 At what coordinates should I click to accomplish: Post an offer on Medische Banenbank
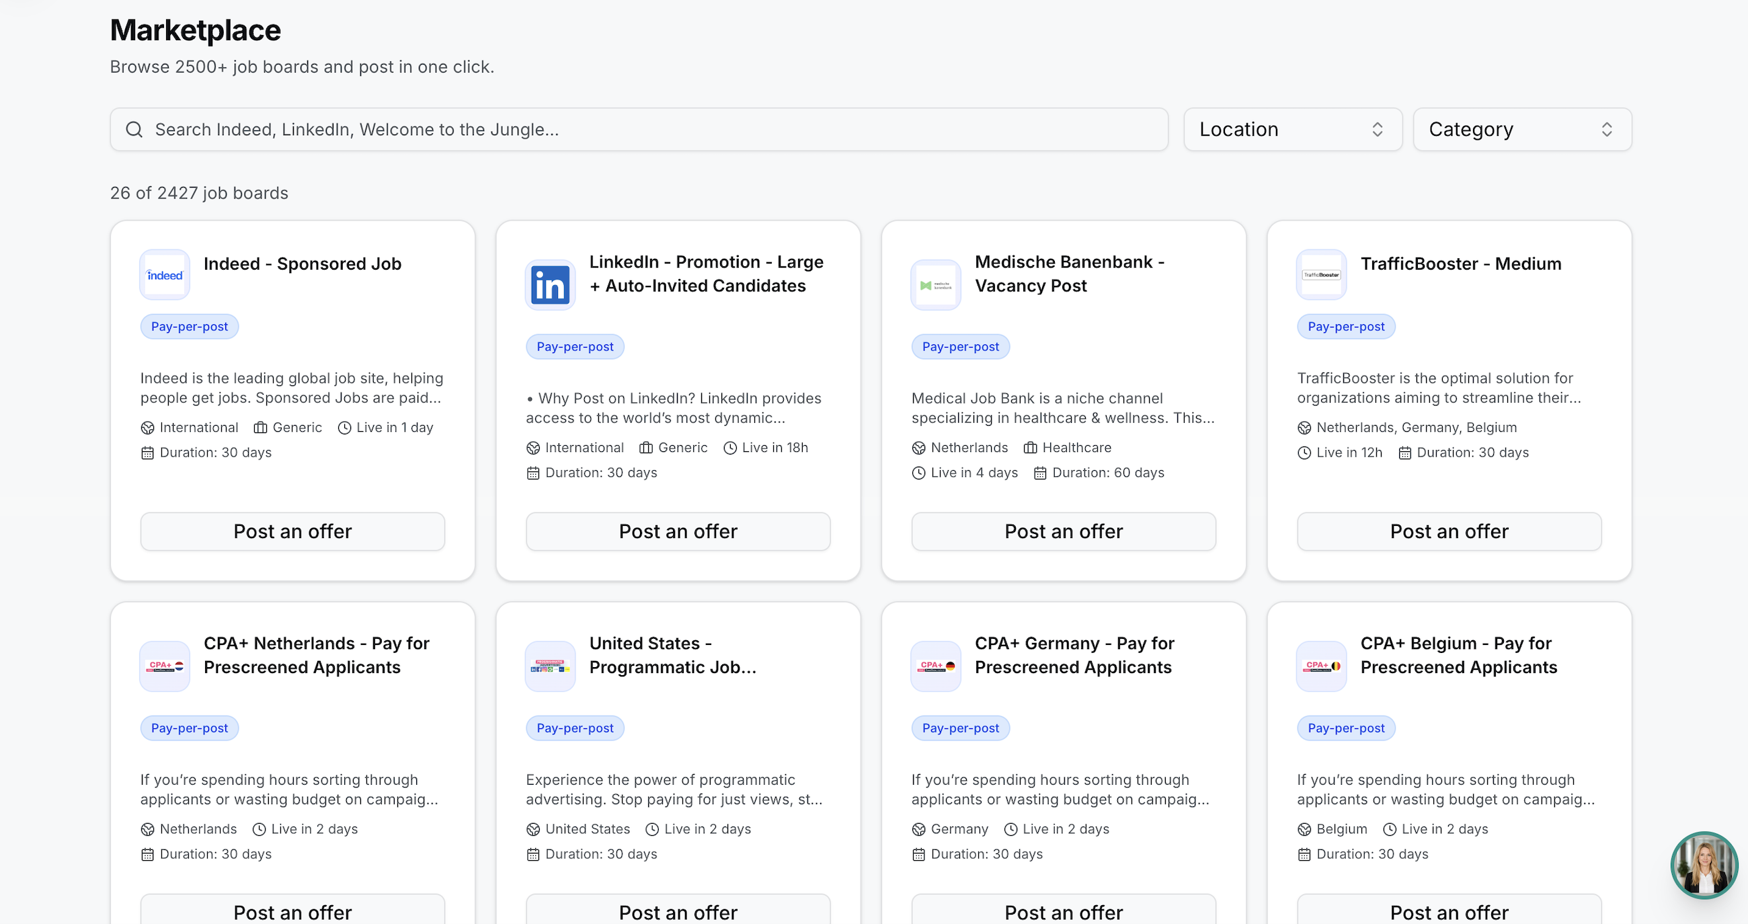(x=1064, y=531)
